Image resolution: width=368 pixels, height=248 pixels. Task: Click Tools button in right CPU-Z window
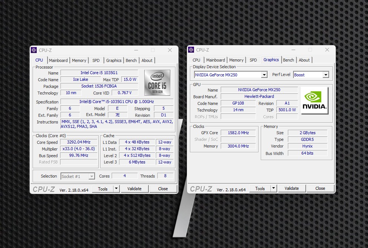tap(260, 188)
